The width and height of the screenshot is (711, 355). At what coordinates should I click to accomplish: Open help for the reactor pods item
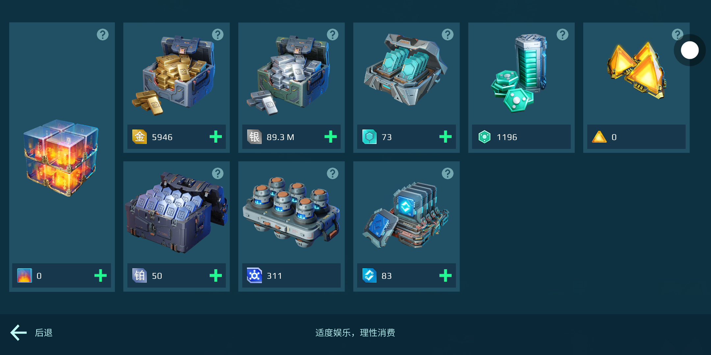pos(332,173)
